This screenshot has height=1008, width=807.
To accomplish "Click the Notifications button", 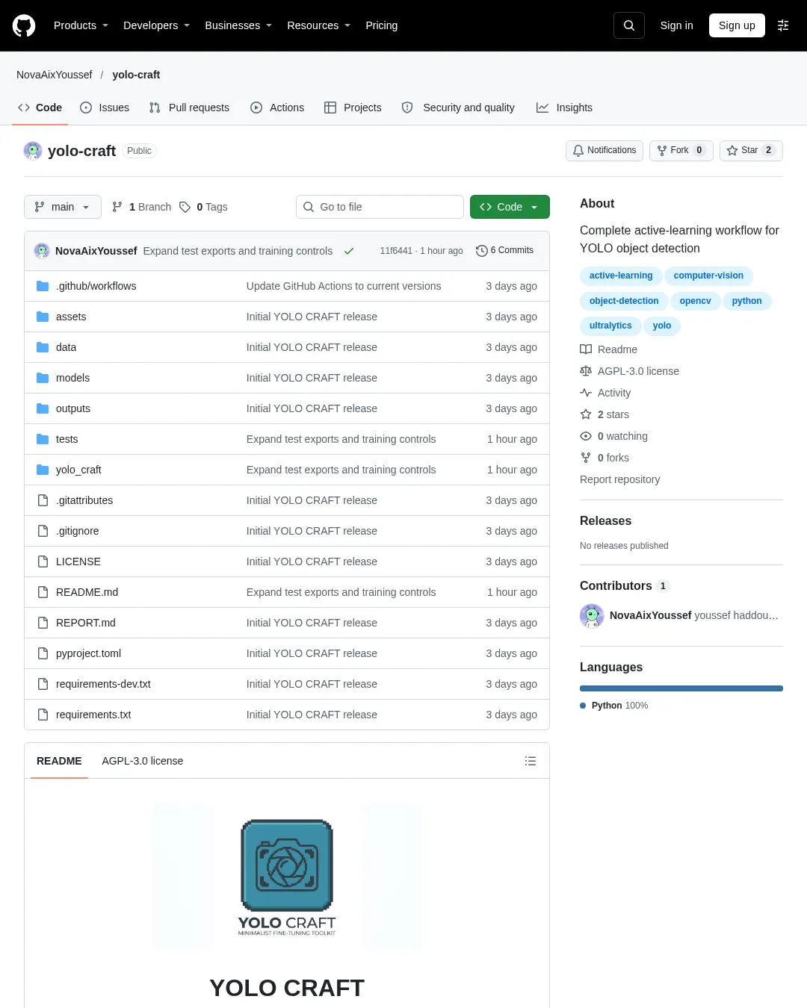I will coord(605,150).
